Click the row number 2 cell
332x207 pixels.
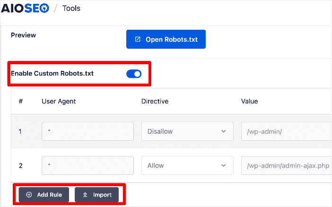[x=20, y=165]
